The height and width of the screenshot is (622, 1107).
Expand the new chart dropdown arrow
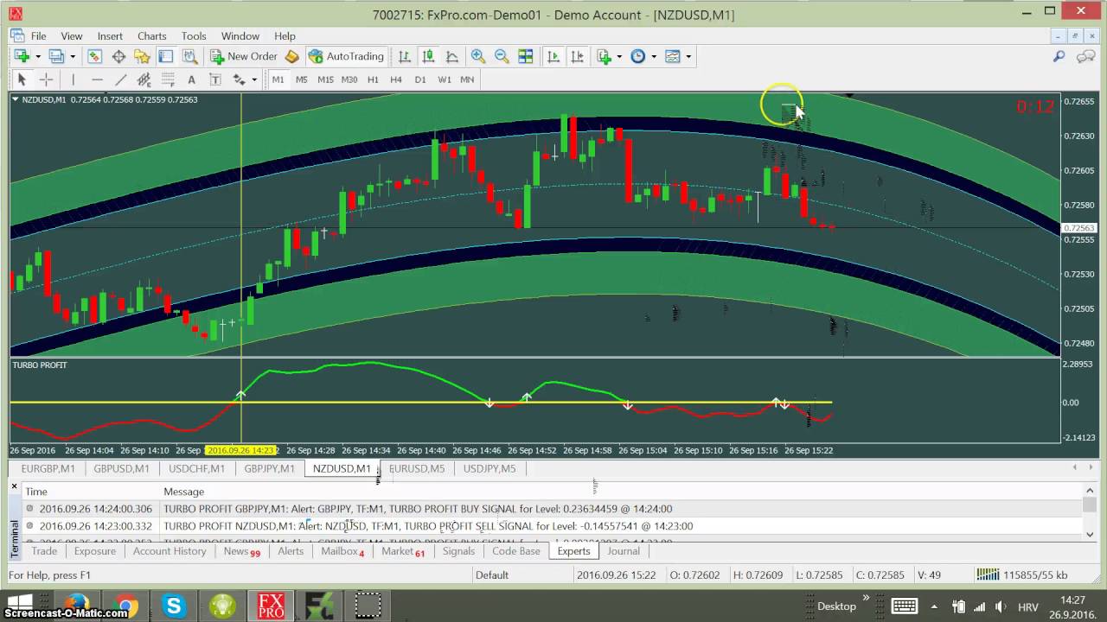tap(38, 56)
